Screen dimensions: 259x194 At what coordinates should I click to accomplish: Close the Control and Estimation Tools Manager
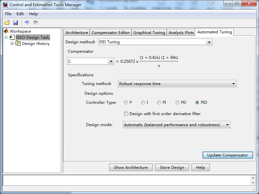249,4
